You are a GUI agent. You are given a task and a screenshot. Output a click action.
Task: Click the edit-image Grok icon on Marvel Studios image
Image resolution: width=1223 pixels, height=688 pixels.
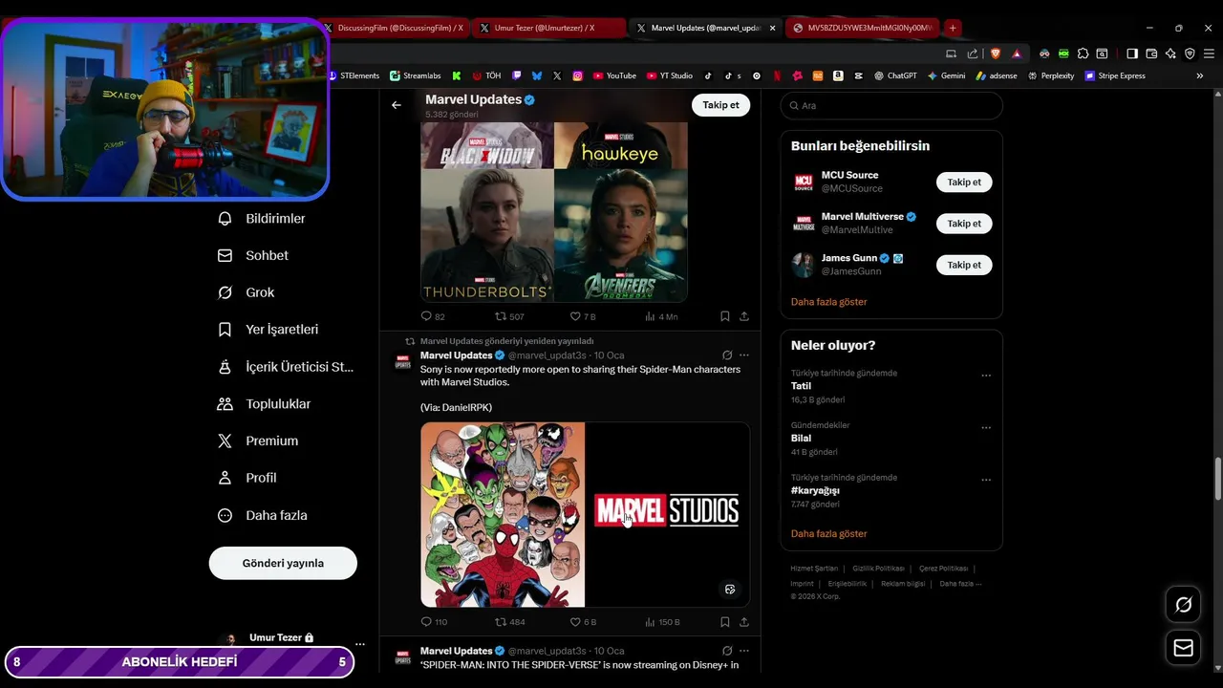point(730,590)
